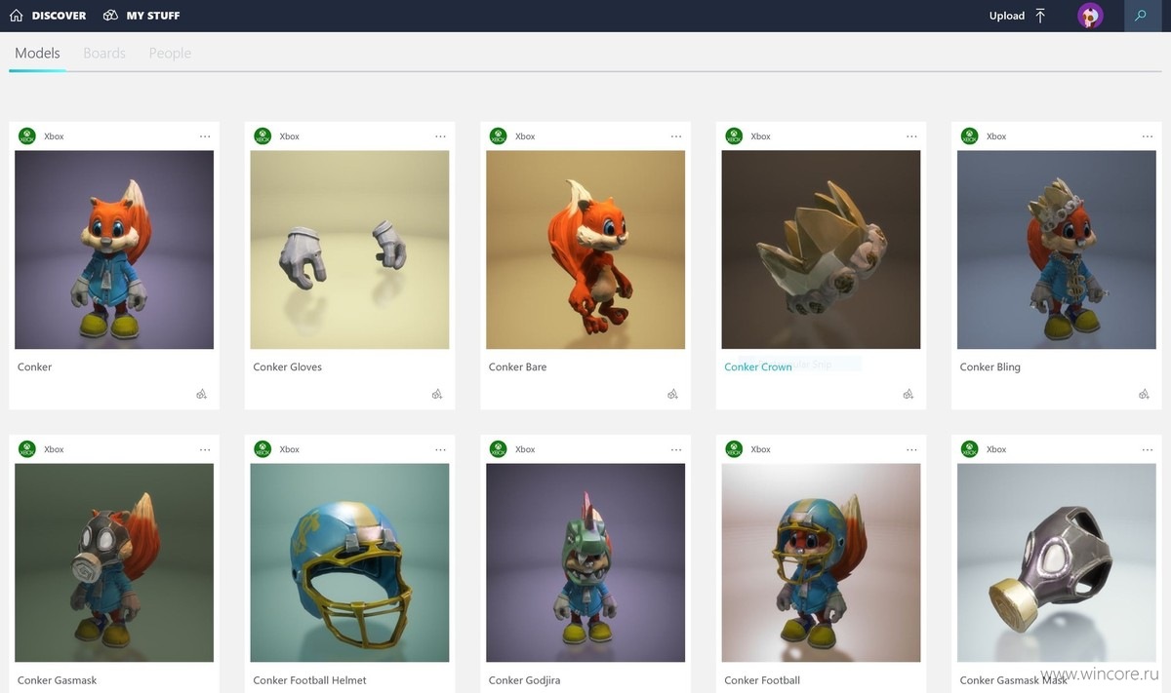
Task: Click Xbox avatar icon on Conker card
Action: pyautogui.click(x=27, y=136)
